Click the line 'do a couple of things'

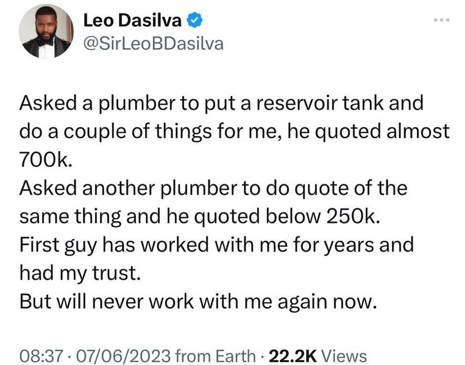click(x=234, y=130)
